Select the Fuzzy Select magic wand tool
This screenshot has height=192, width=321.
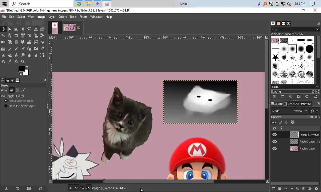coord(3,35)
